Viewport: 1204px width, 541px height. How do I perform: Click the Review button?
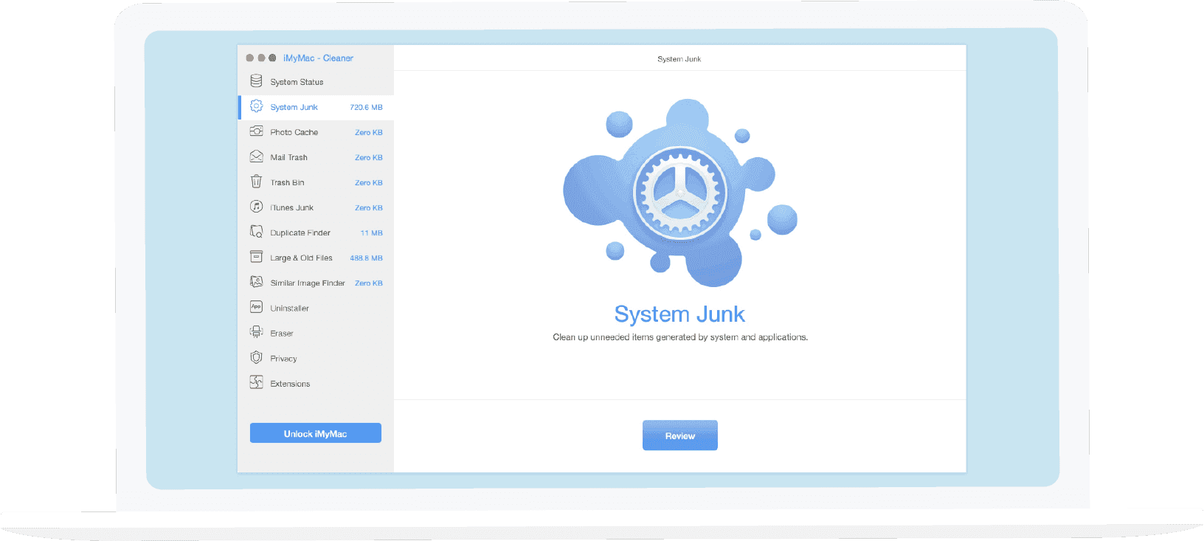click(x=680, y=435)
